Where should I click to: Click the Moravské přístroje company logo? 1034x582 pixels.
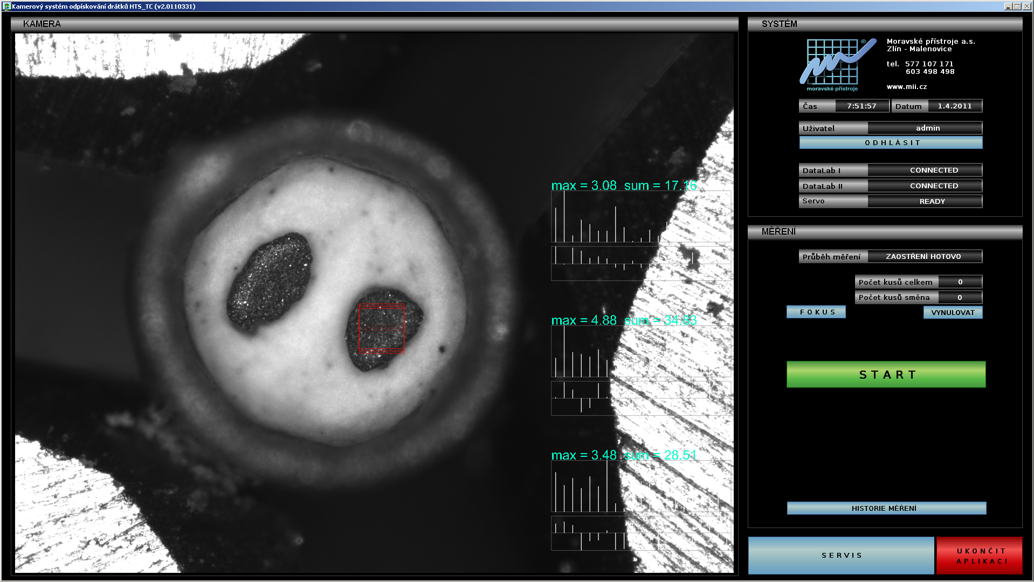point(837,65)
